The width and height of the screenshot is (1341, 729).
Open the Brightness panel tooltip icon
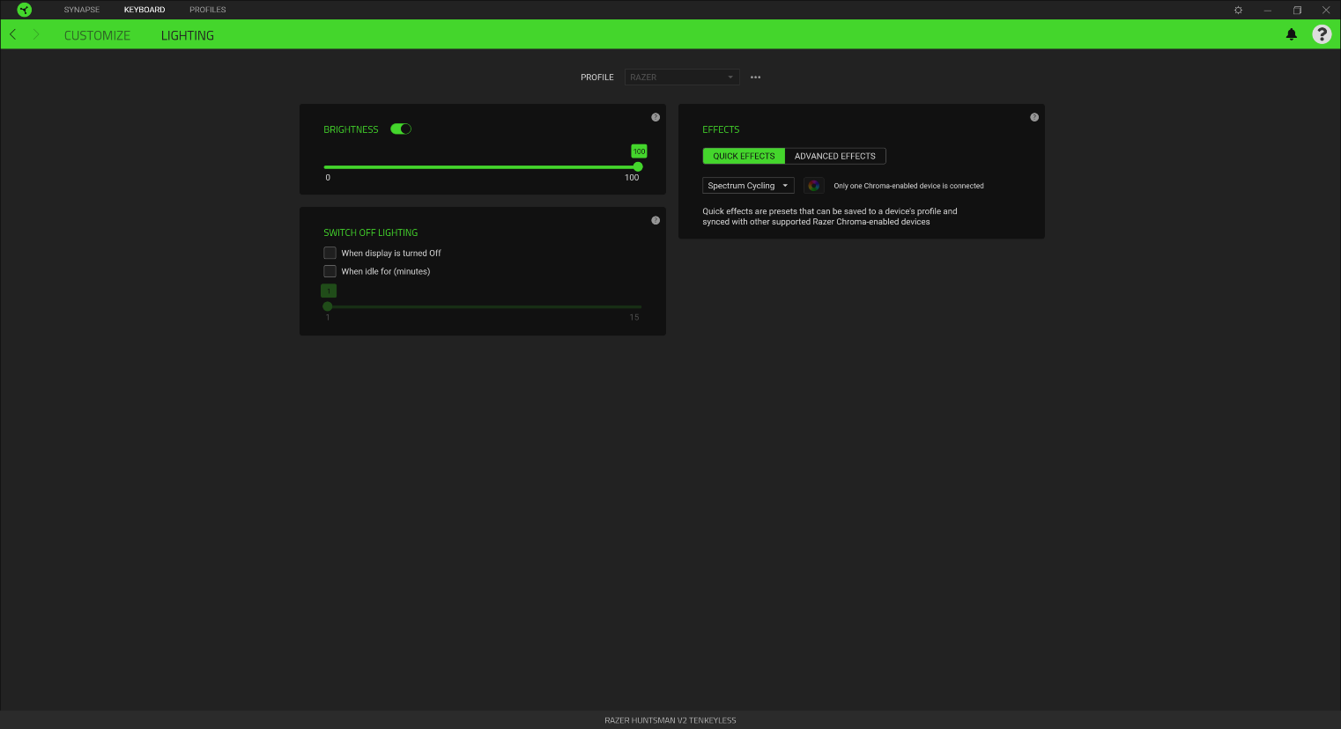(656, 116)
